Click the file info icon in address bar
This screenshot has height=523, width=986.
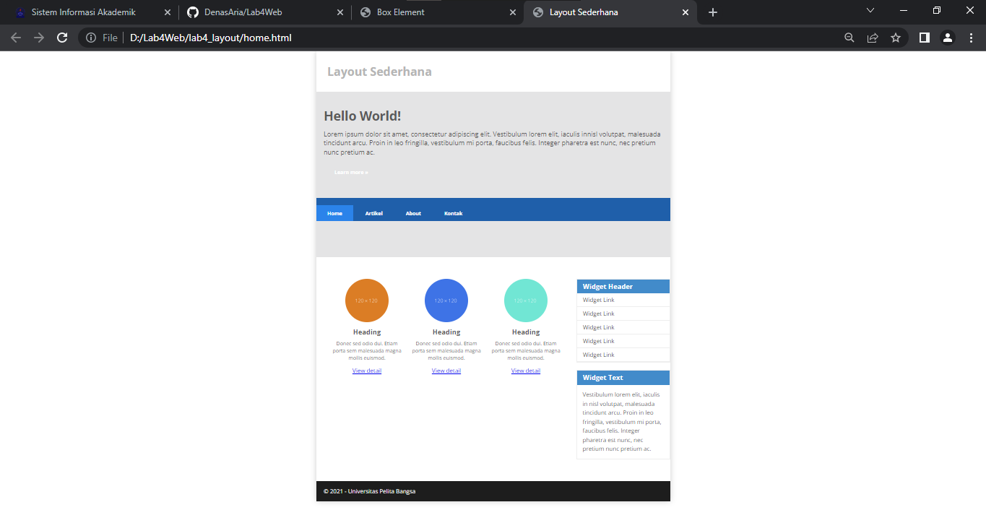coord(91,38)
